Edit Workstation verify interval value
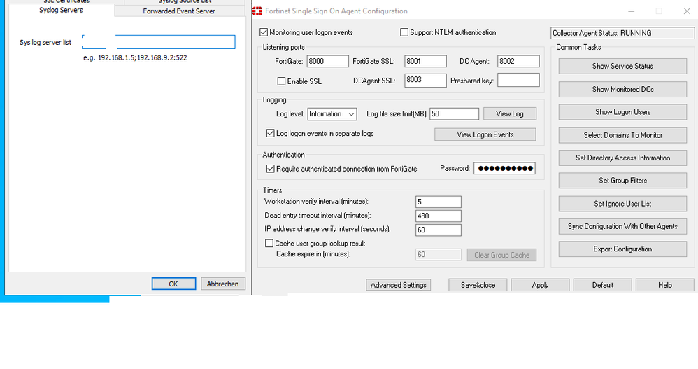This screenshot has width=698, height=369. (x=439, y=202)
